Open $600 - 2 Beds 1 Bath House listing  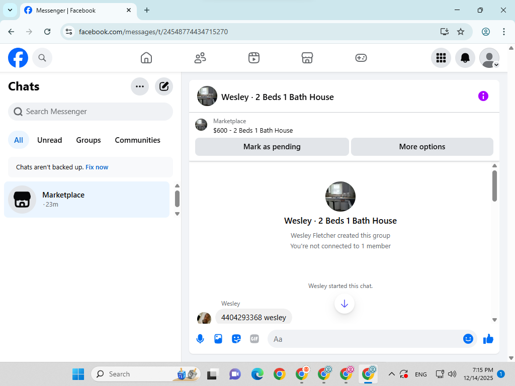(x=253, y=130)
